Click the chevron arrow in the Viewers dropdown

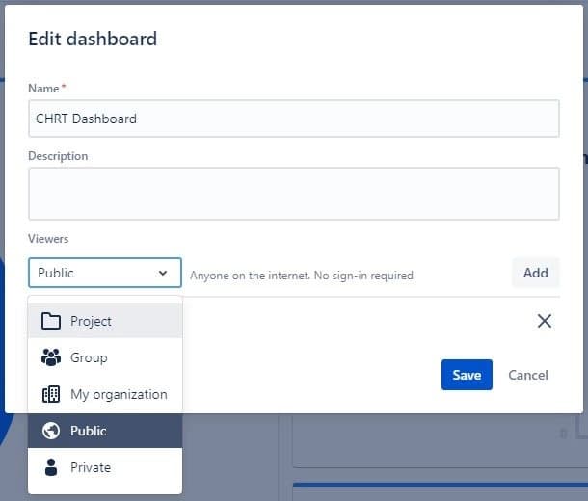point(163,273)
